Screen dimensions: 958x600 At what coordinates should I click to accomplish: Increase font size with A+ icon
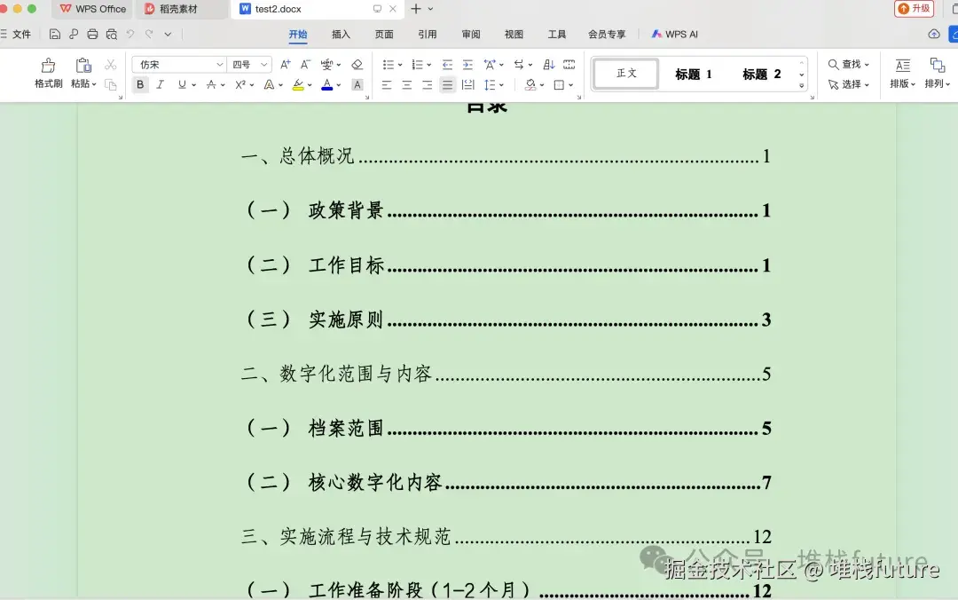click(286, 64)
